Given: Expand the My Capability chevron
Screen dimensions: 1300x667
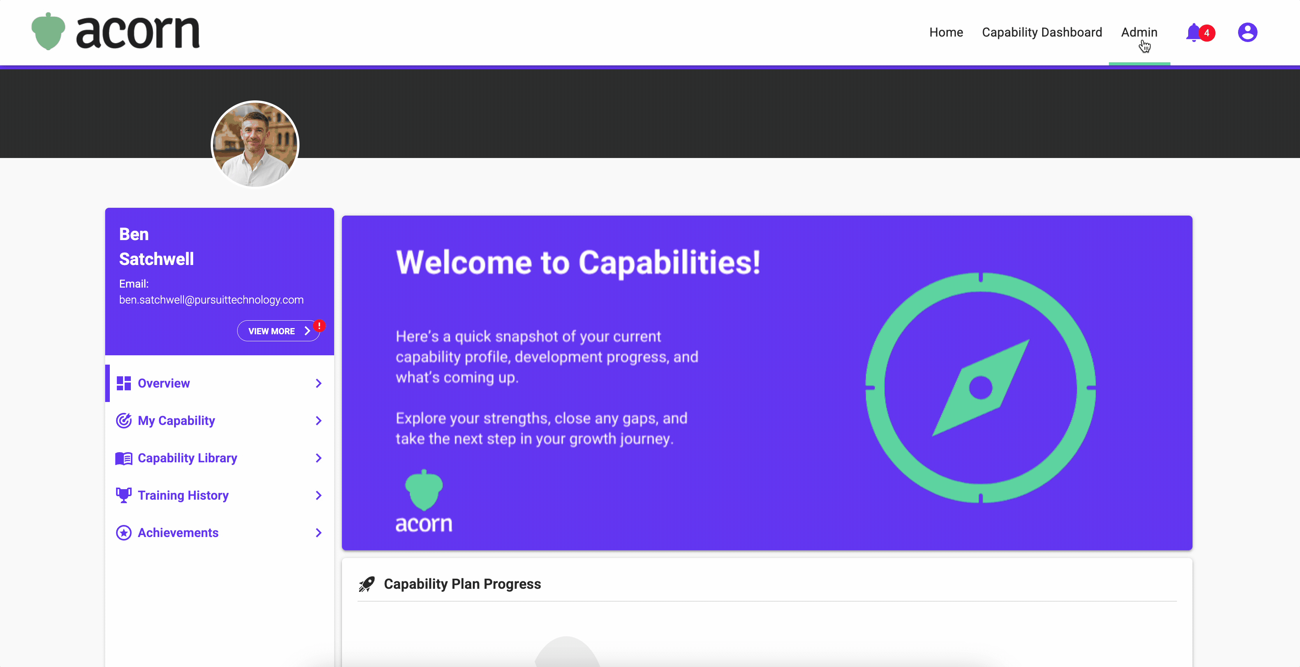Looking at the screenshot, I should (x=319, y=421).
